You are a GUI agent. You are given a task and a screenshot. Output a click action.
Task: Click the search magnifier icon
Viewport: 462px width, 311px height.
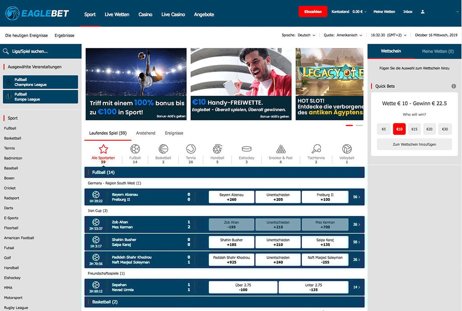(x=5, y=51)
